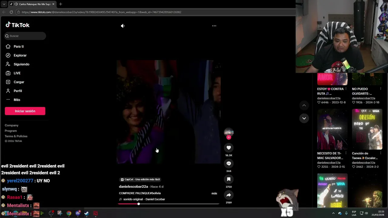The height and width of the screenshot is (218, 388).
Task: Open the ESP LAA language switcher
Action: [x=354, y=213]
